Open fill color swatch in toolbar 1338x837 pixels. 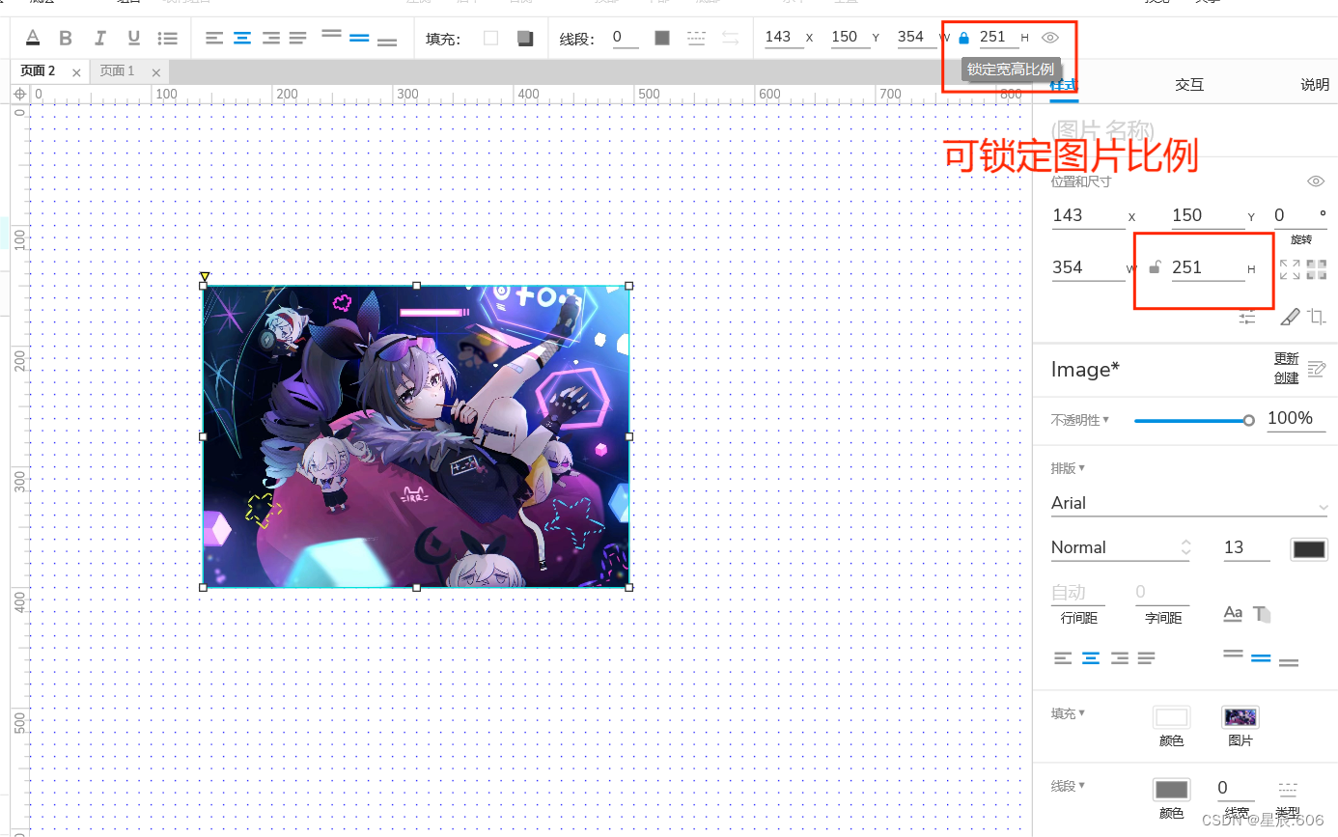491,38
